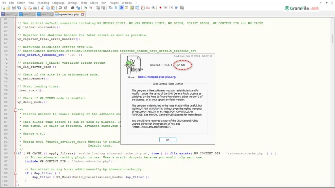
Task: Toggle the highlighted indent guide icon
Action: pos(121,8)
